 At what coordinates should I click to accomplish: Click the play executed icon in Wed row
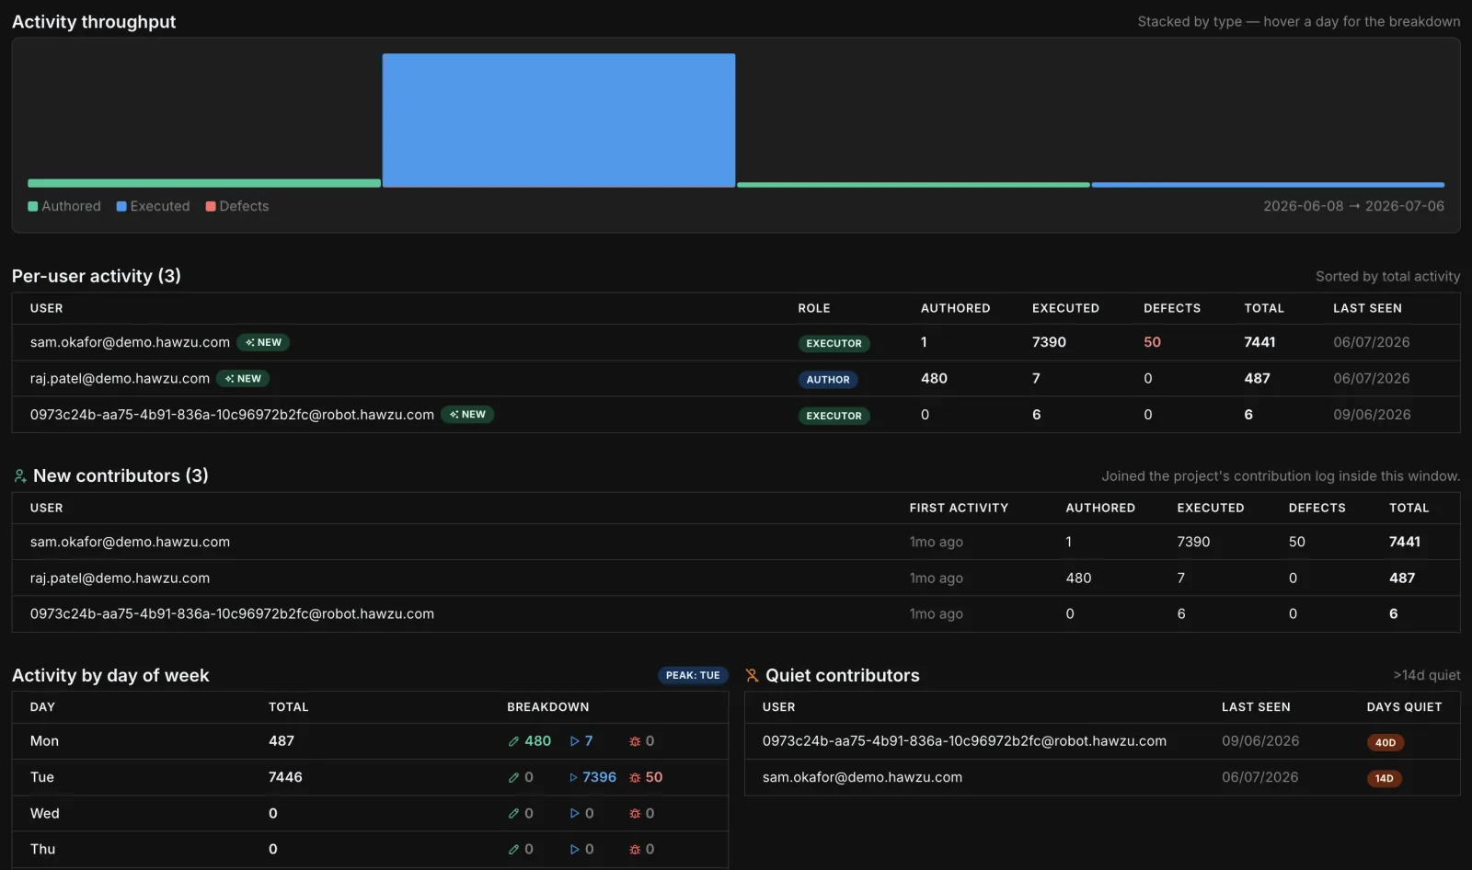575,814
